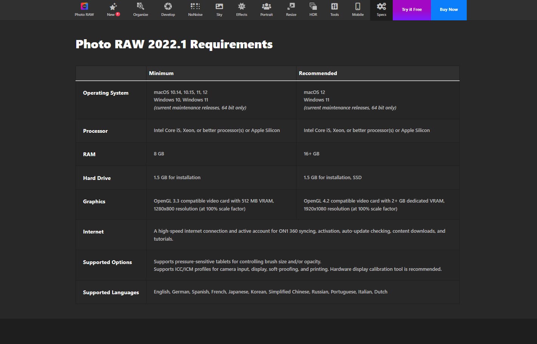Click the minimum 1.5 GB for installation text
The height and width of the screenshot is (344, 537).
click(x=177, y=178)
